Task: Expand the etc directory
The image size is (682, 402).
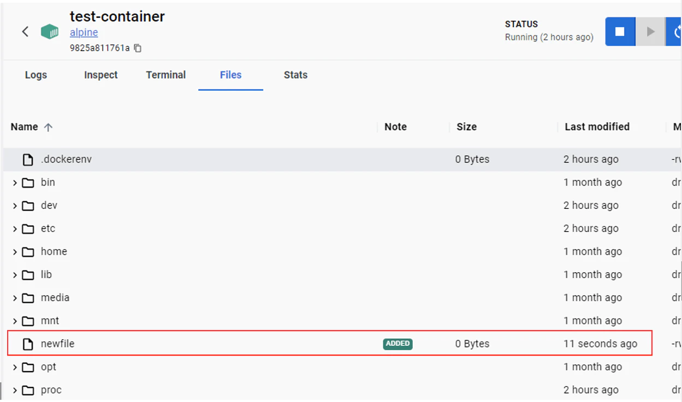Action: pos(14,229)
